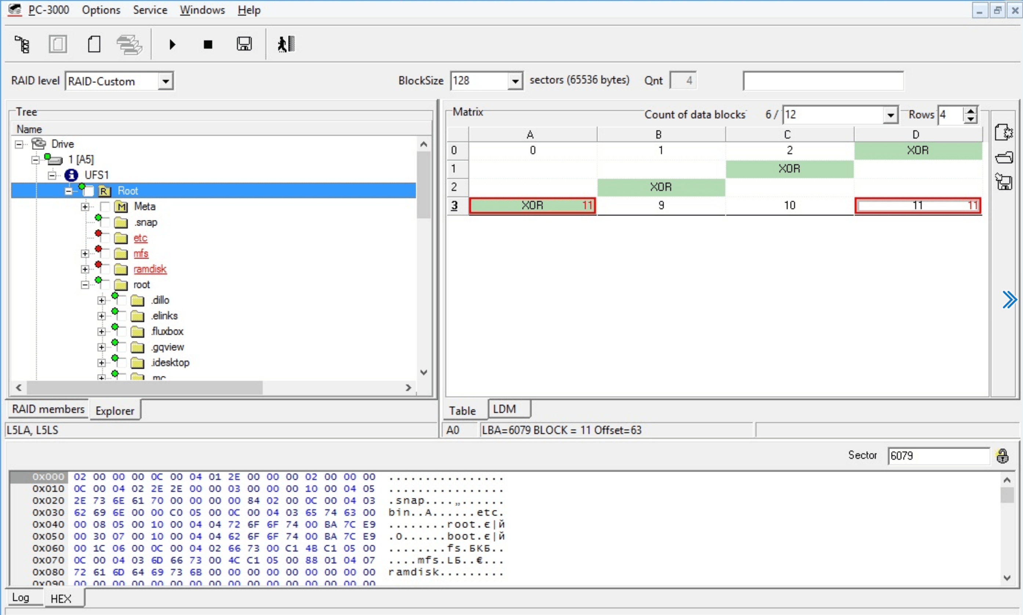Click the blue double chevron expand arrow
Viewport: 1023px width, 615px height.
coord(1009,300)
